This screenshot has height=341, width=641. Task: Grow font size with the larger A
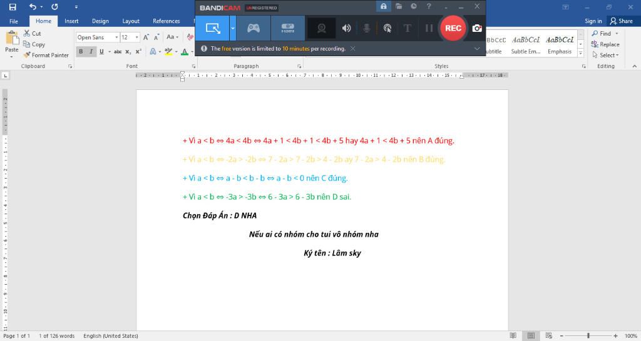146,37
